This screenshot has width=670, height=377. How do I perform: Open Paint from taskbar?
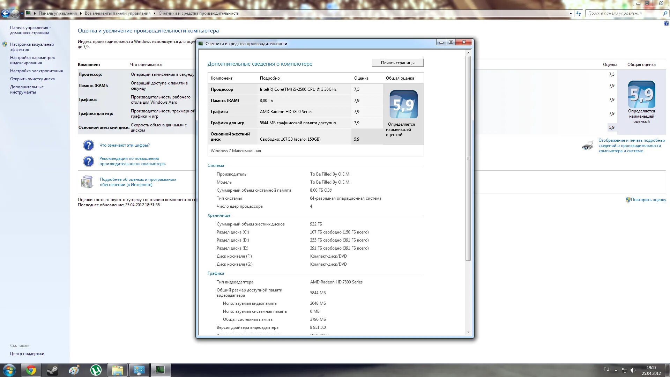point(74,370)
